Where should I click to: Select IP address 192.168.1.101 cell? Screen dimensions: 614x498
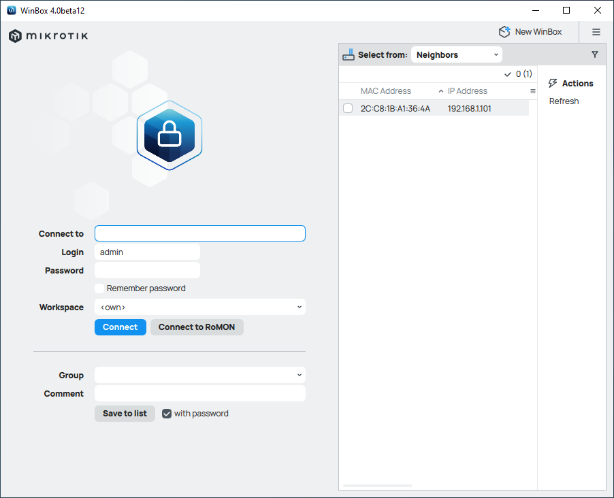point(469,109)
